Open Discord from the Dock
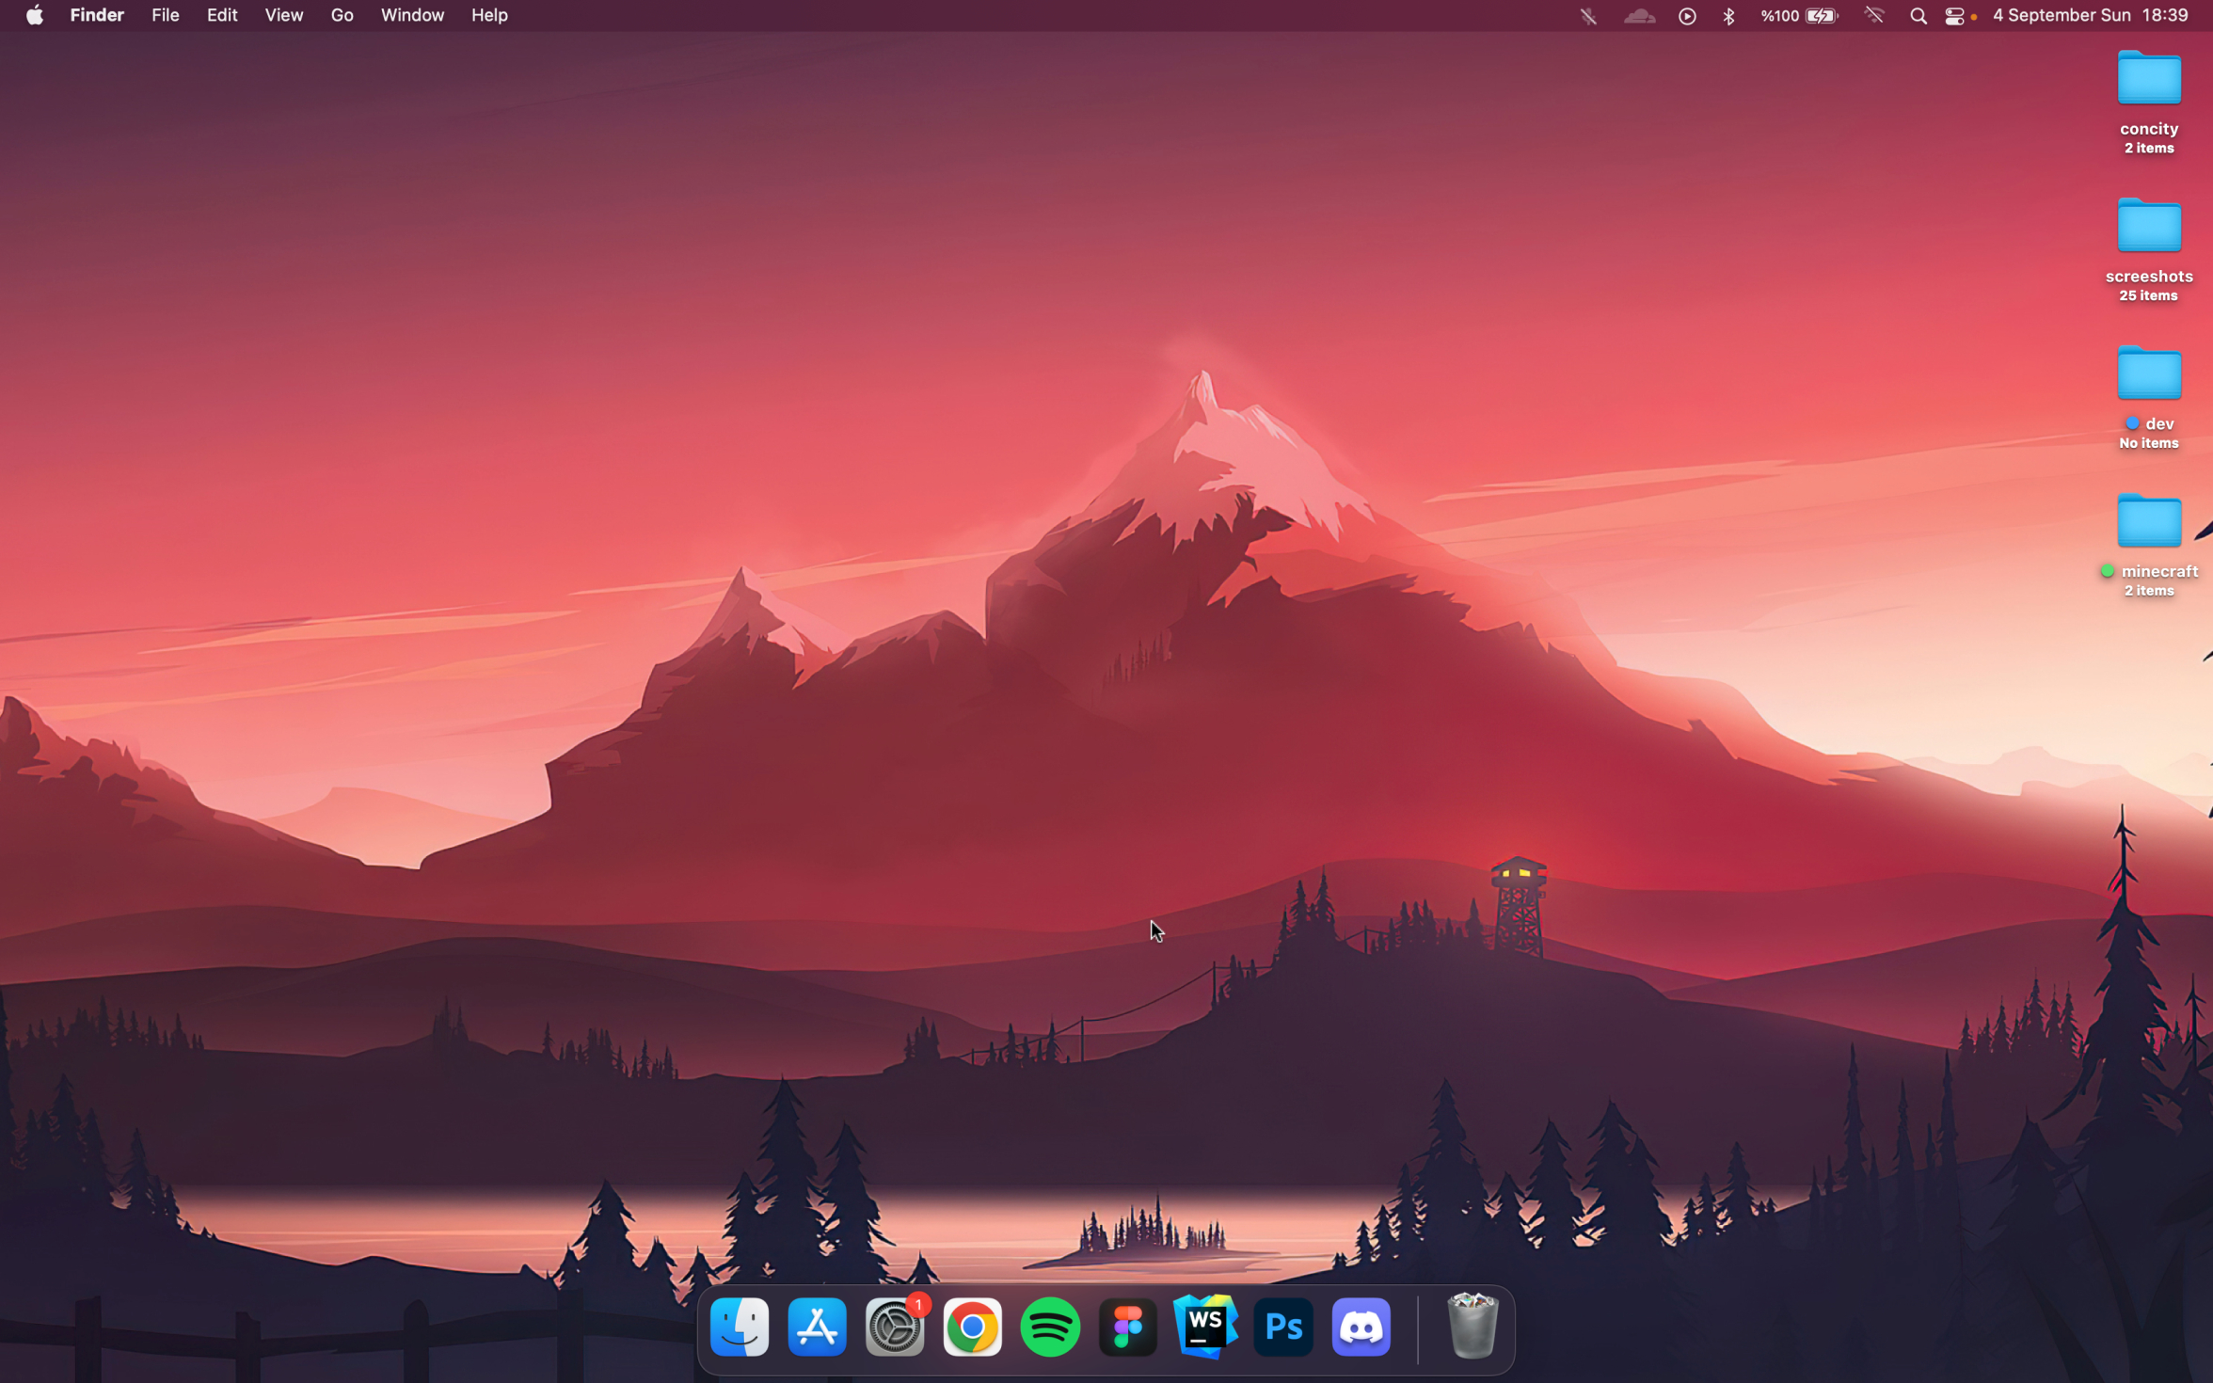This screenshot has height=1383, width=2213. pyautogui.click(x=1361, y=1327)
